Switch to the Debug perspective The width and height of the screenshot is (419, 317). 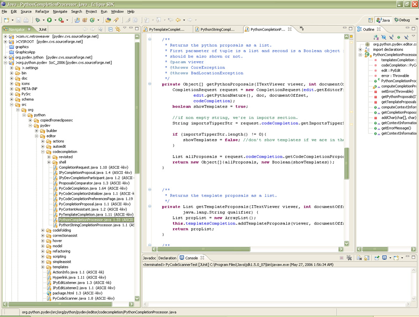pyautogui.click(x=402, y=20)
